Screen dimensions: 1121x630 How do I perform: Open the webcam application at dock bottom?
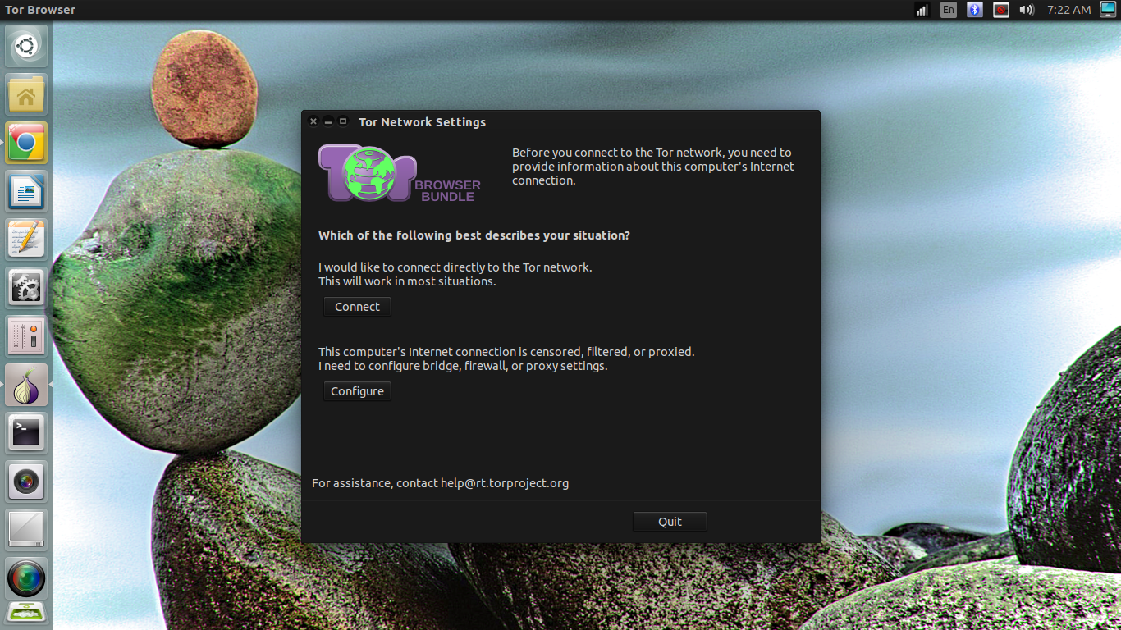25,578
